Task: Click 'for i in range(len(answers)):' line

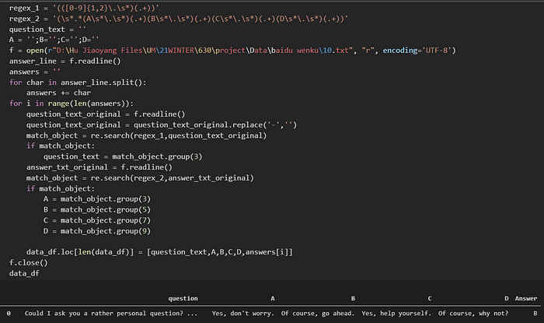Action: (x=71, y=104)
